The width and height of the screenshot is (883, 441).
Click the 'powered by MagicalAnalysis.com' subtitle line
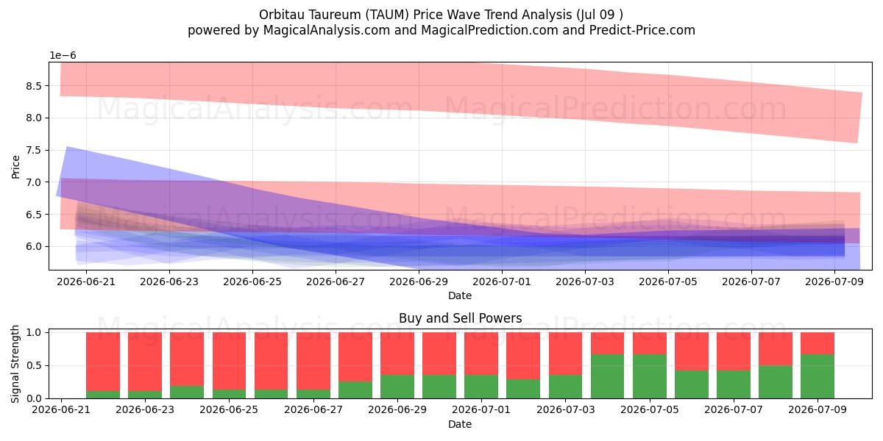(x=441, y=30)
